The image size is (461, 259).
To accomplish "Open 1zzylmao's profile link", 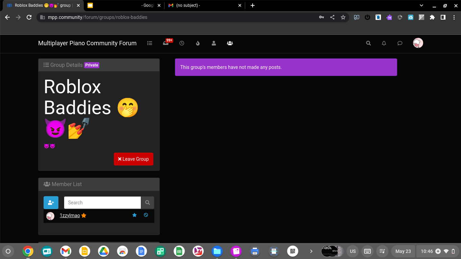I will [x=70, y=215].
